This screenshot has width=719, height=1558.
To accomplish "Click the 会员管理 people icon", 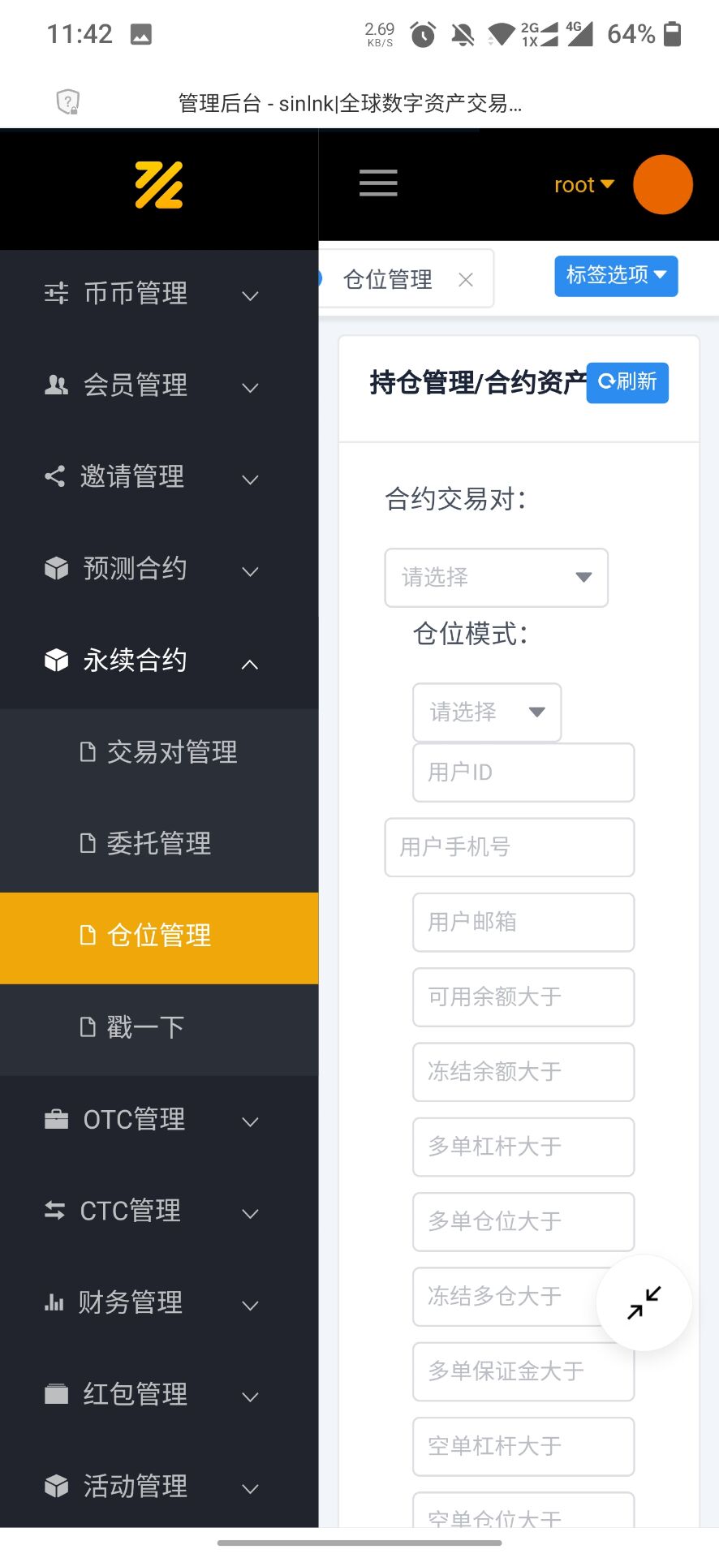I will point(56,385).
